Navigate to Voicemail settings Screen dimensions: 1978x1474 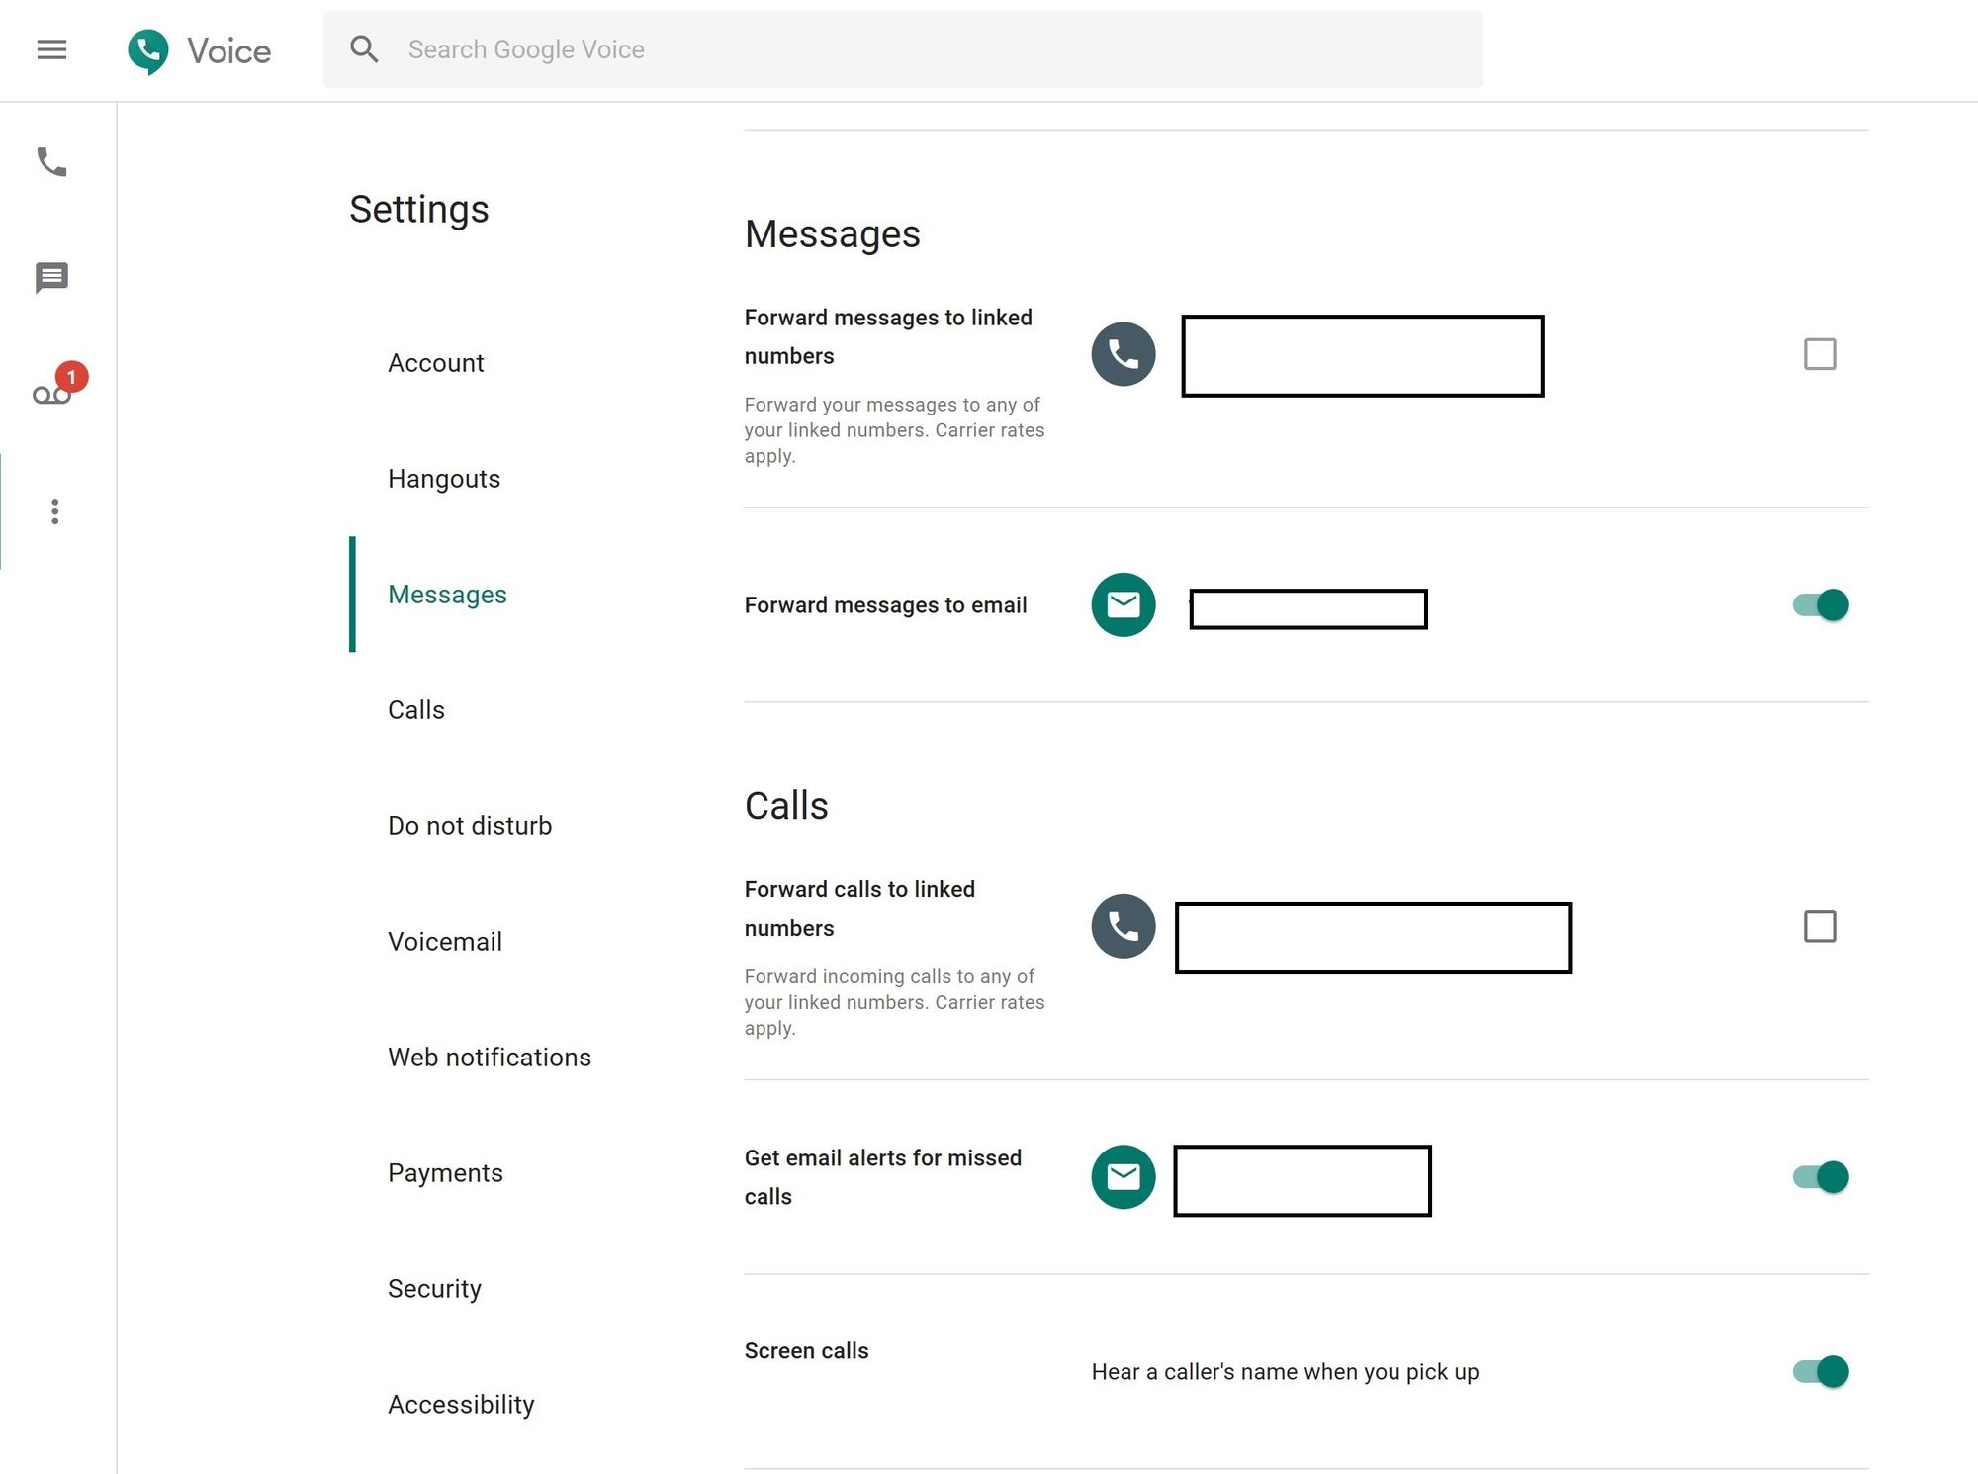[444, 942]
